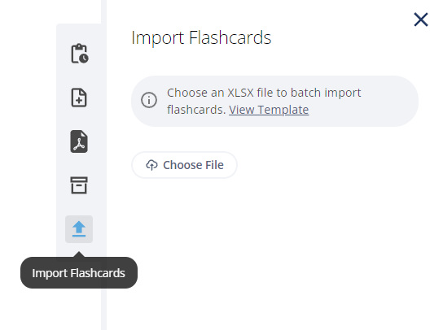Image resolution: width=443 pixels, height=330 pixels.
Task: Open the clipboard with clock icon
Action: (x=79, y=54)
